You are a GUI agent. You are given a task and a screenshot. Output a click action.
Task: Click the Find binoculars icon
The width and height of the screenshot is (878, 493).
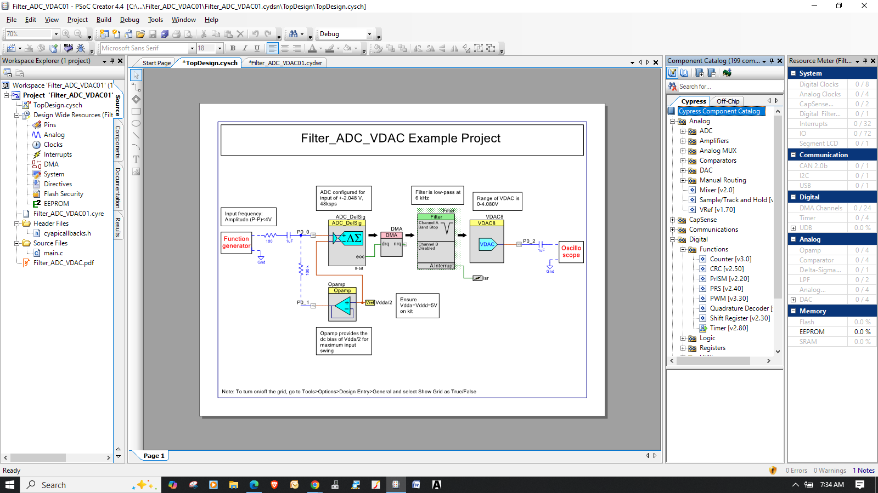(x=294, y=34)
